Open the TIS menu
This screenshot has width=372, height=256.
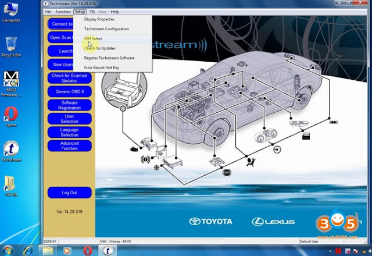(x=92, y=12)
